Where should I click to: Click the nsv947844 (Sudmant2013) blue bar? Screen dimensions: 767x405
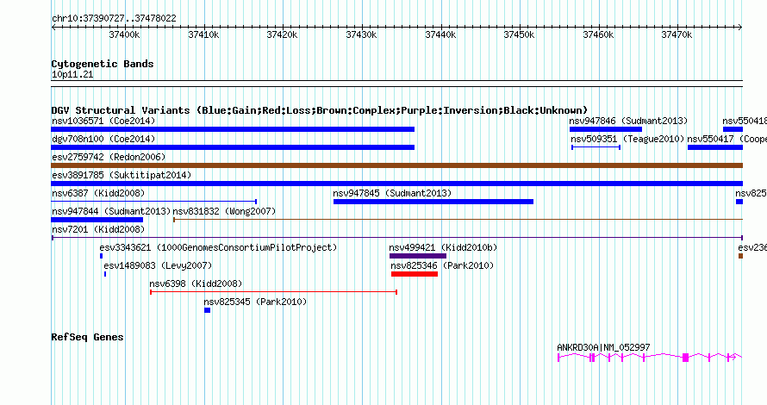(97, 220)
